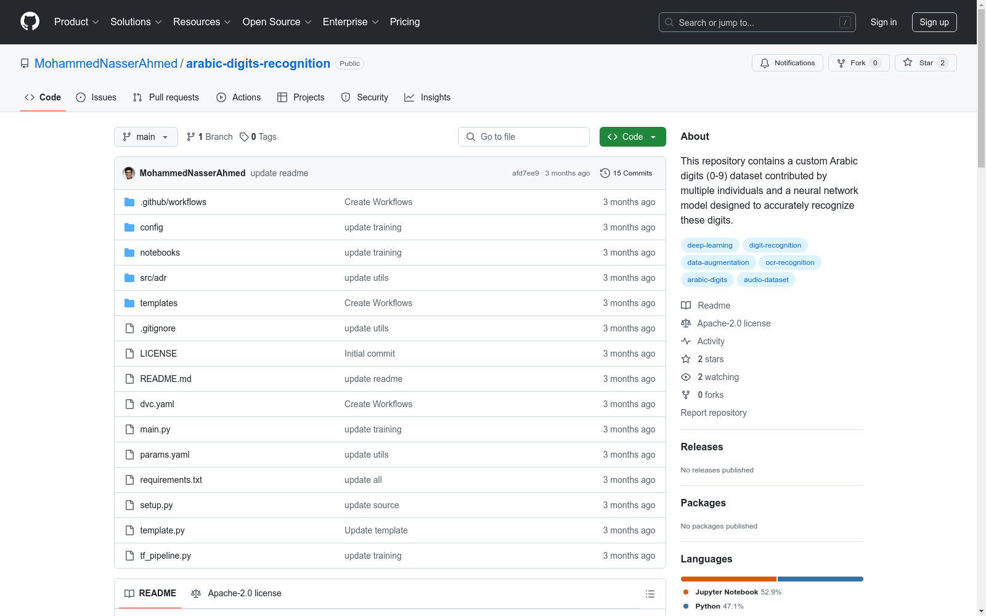986x616 pixels.
Task: Click the branch icon beside 1 Branch
Action: [x=191, y=137]
